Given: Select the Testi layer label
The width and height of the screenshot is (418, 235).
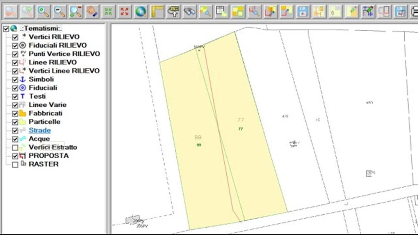Looking at the screenshot, I should [x=37, y=96].
